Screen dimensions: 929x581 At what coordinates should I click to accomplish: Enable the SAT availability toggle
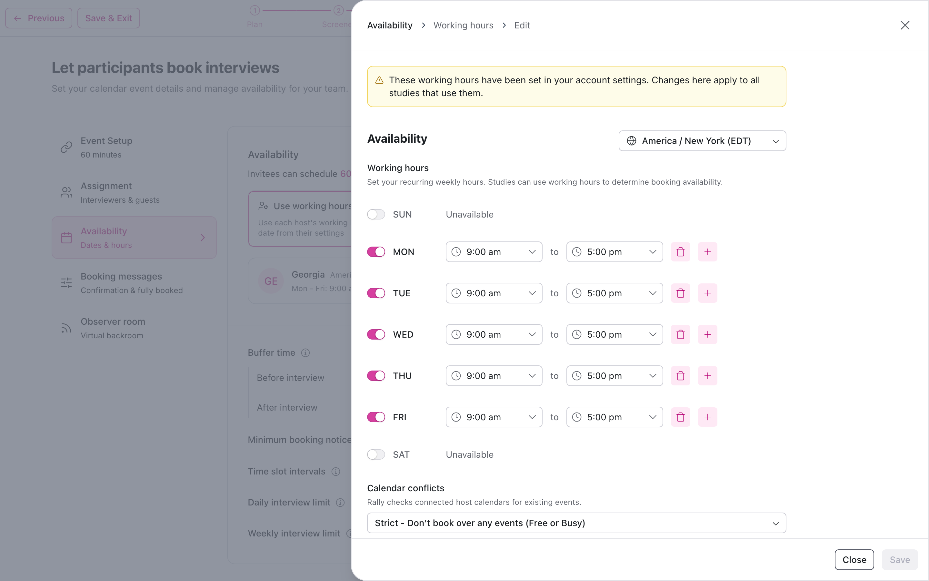pyautogui.click(x=376, y=454)
